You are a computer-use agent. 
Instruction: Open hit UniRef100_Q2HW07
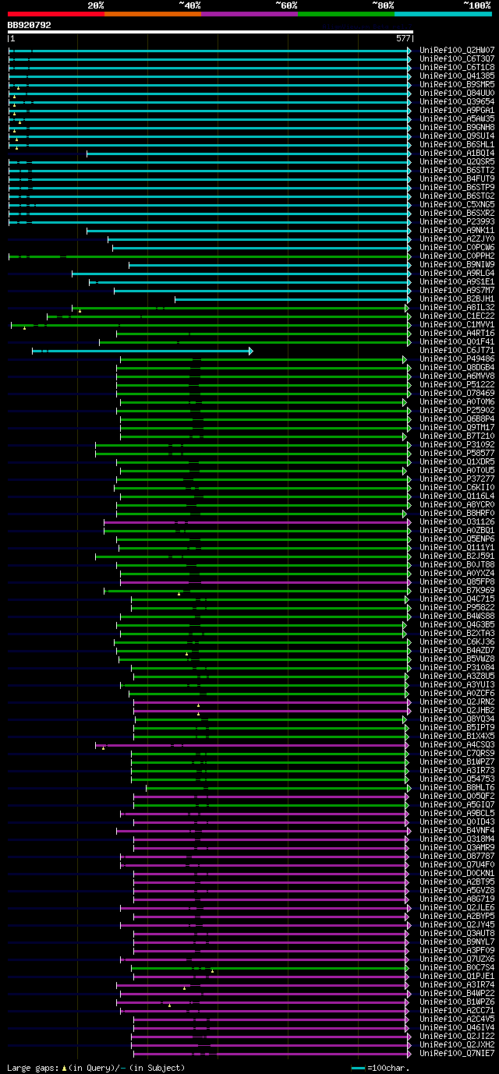tap(457, 50)
